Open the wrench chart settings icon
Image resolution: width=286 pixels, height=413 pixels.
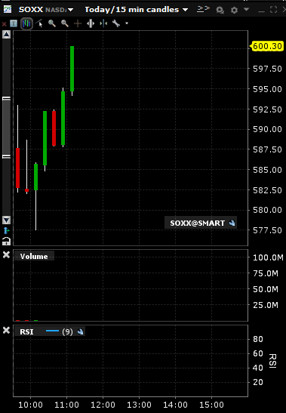(x=116, y=23)
